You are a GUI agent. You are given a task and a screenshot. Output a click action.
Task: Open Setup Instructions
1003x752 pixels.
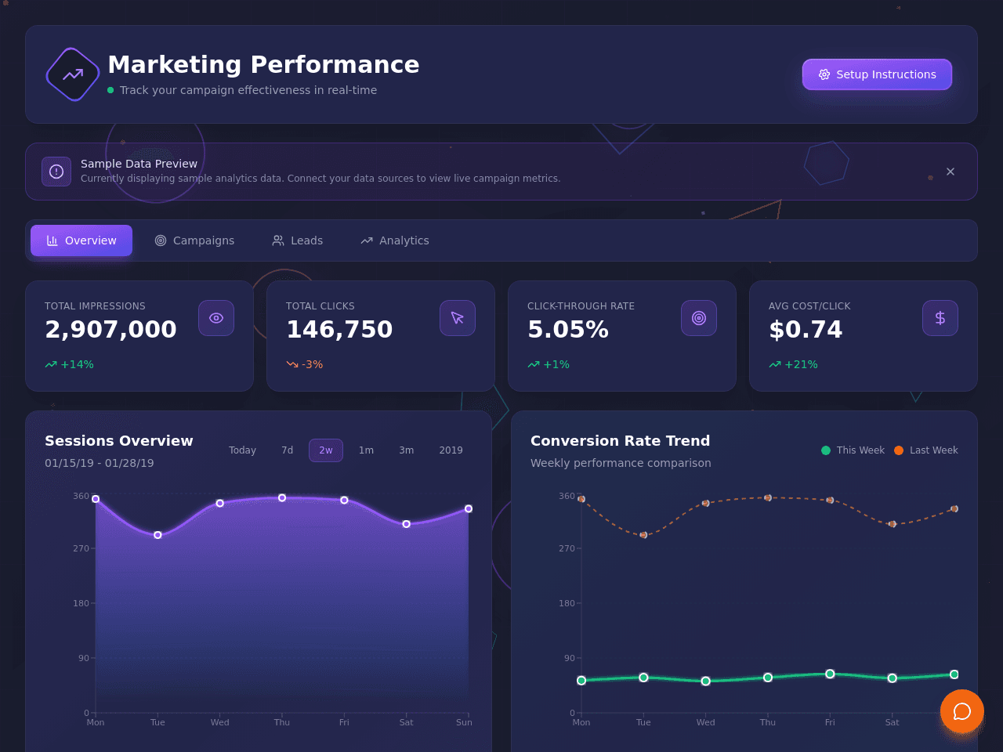pyautogui.click(x=877, y=74)
